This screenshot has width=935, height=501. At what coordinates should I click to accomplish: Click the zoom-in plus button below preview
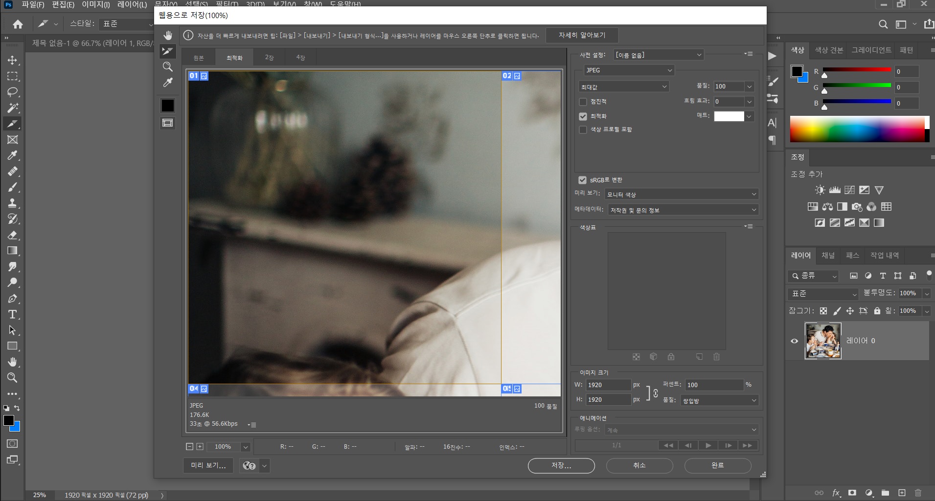pyautogui.click(x=200, y=447)
